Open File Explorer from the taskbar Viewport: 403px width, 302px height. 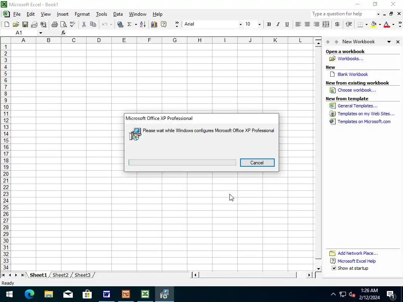pyautogui.click(x=49, y=294)
